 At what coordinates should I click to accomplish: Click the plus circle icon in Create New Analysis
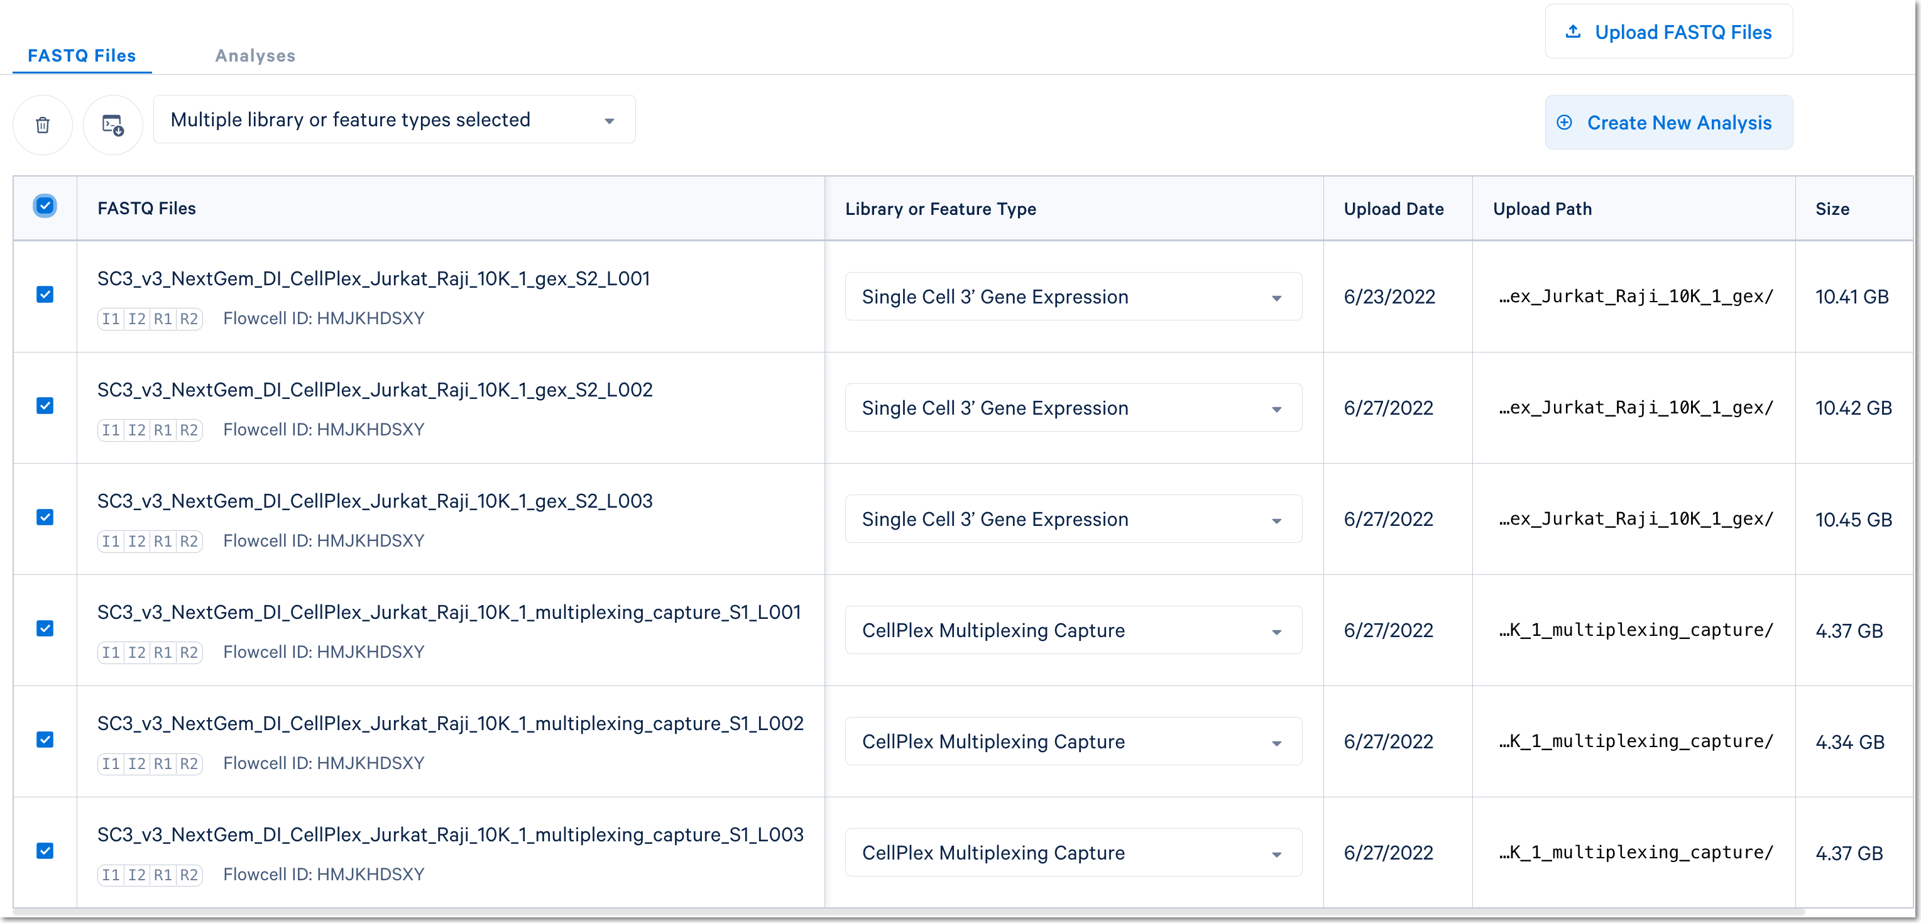(x=1565, y=123)
